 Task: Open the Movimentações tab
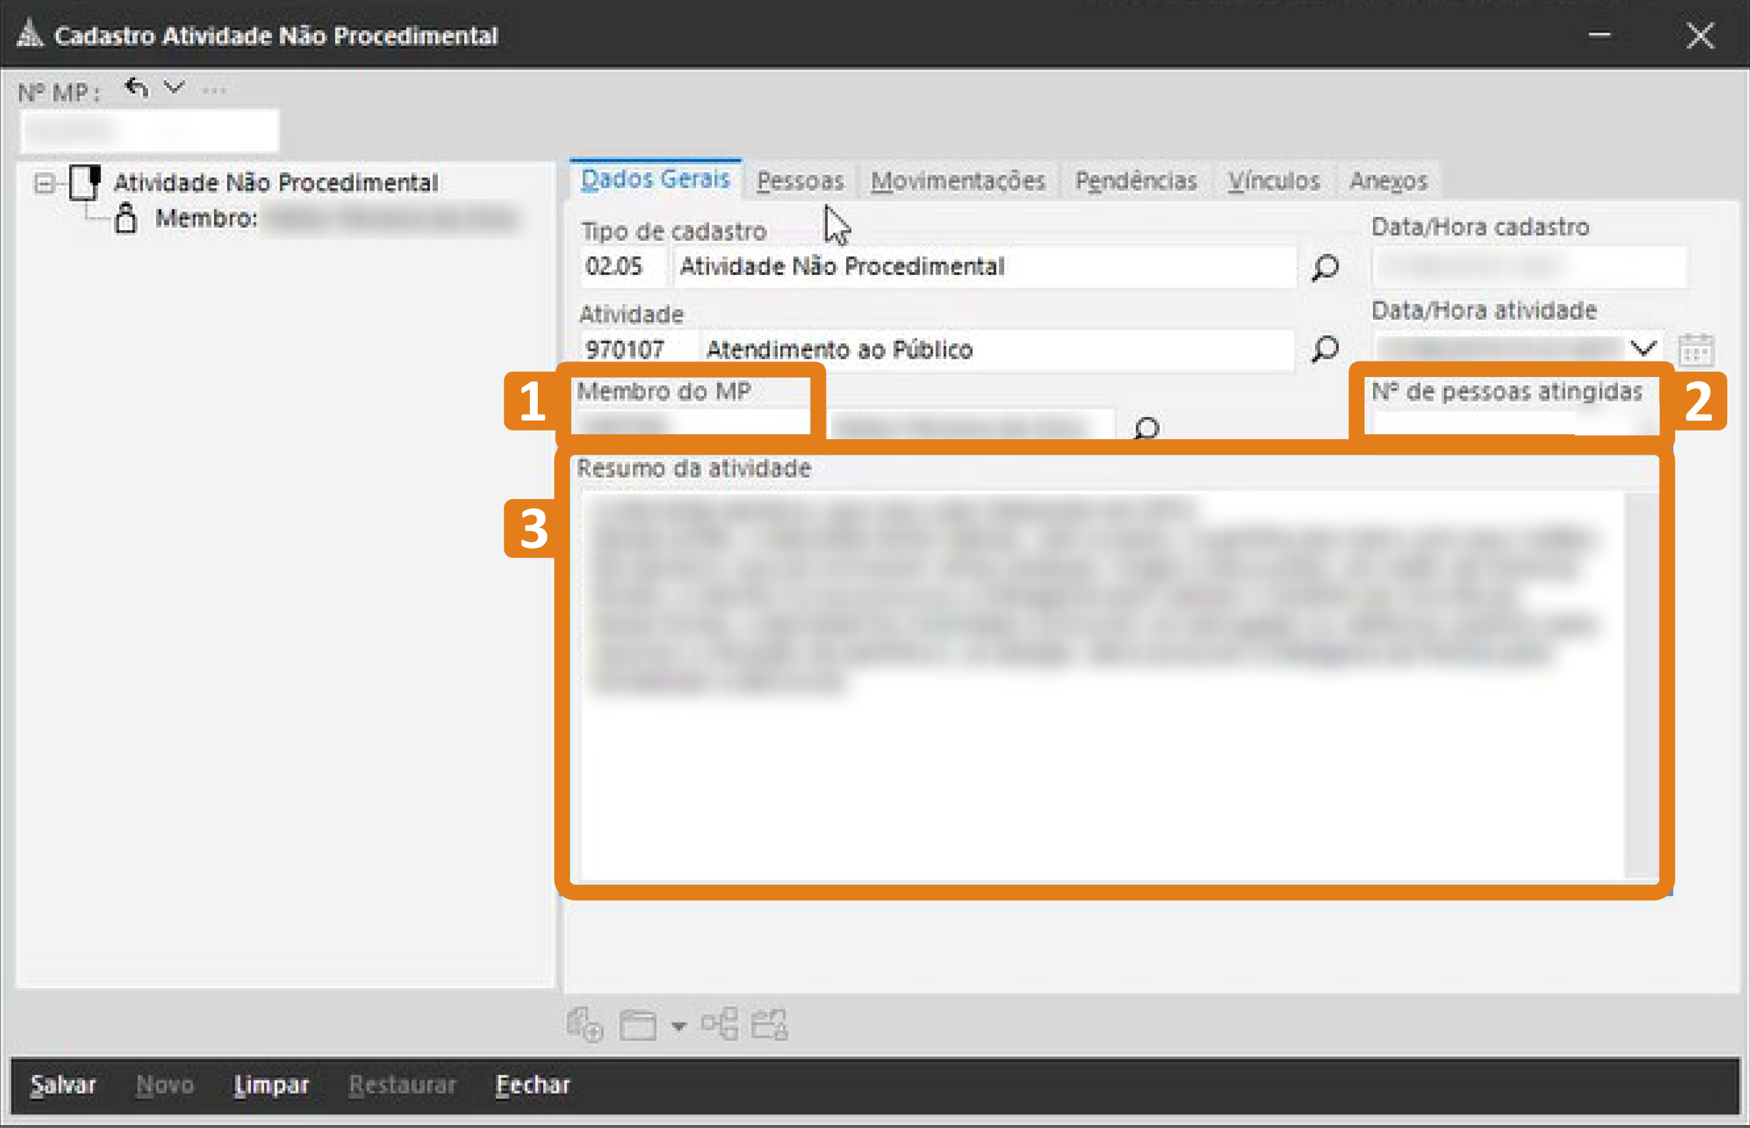pos(957,181)
